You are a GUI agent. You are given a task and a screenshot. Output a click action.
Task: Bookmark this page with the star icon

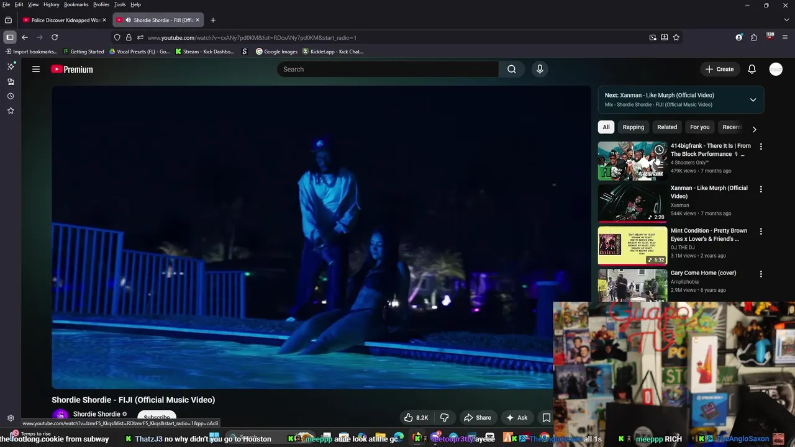click(676, 37)
